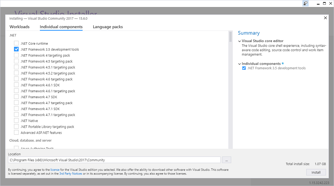Open the 3rd Party Notices link
The image size is (334, 186).
(x=71, y=174)
